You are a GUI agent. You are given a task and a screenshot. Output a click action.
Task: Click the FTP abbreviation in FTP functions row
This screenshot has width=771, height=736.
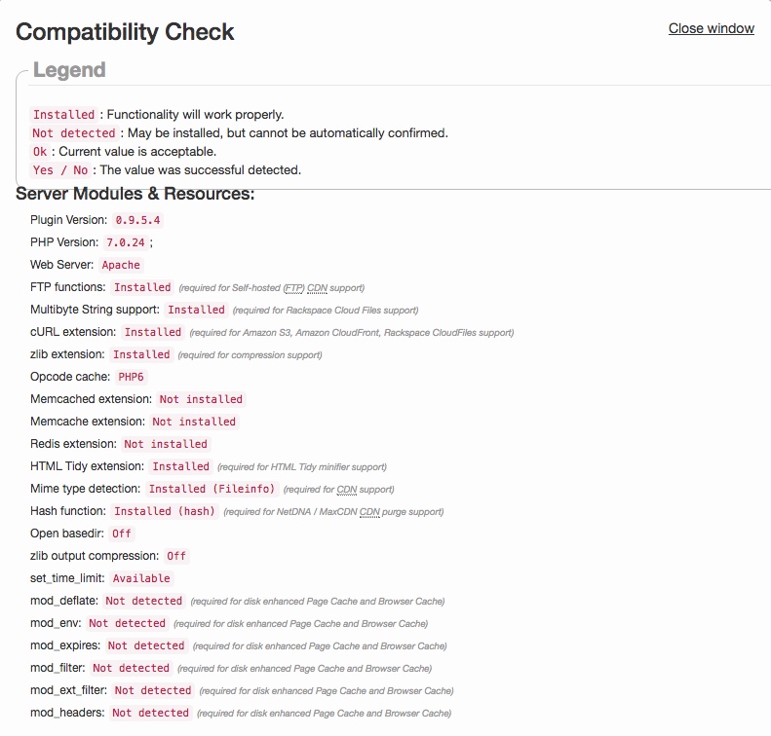coord(293,288)
